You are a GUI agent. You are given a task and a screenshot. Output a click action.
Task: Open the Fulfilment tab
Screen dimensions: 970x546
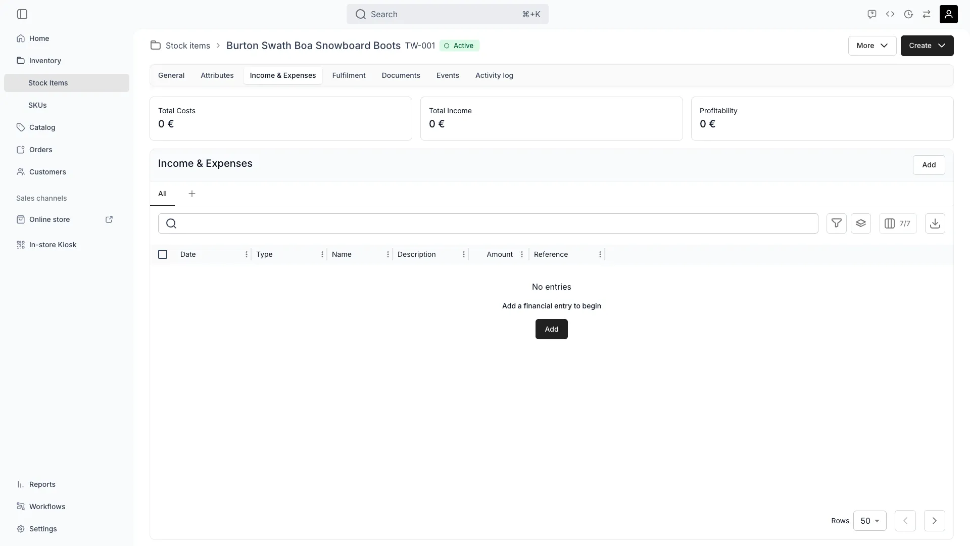click(349, 75)
